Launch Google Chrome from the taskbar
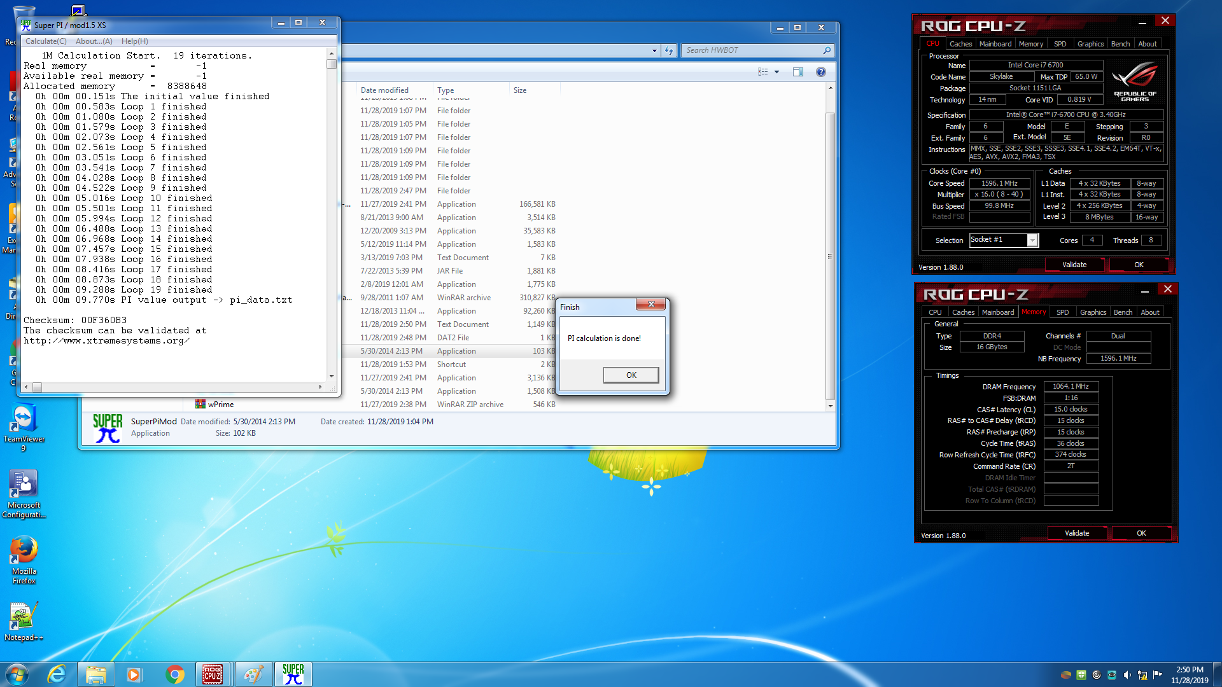The height and width of the screenshot is (687, 1222). pyautogui.click(x=174, y=674)
